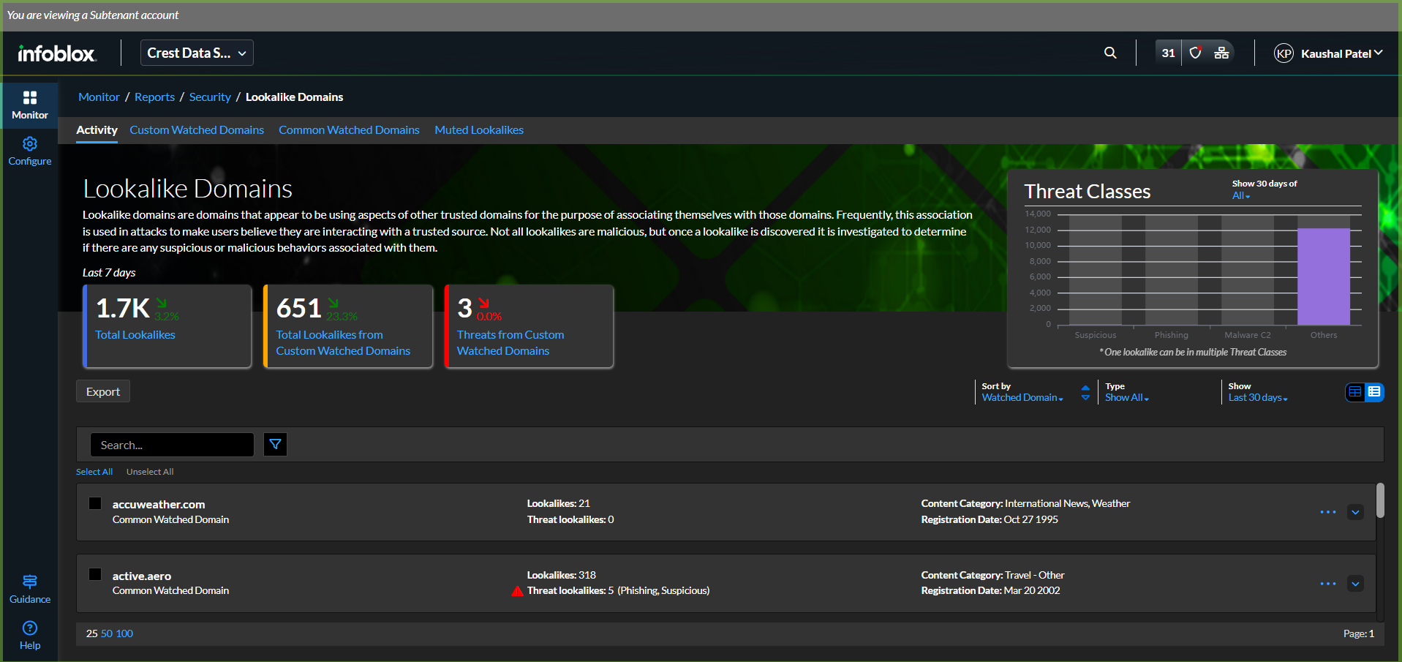The height and width of the screenshot is (662, 1402).
Task: Click "Lookalikes: 318" for active.aero
Action: click(x=562, y=575)
